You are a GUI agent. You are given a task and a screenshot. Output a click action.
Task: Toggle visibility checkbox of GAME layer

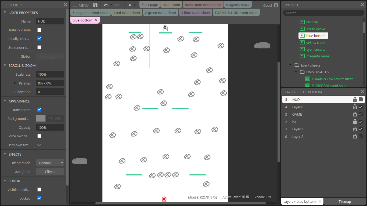(x=361, y=114)
